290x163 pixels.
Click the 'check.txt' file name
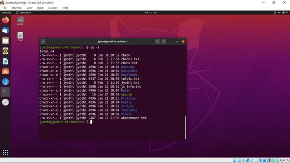pos(129,63)
